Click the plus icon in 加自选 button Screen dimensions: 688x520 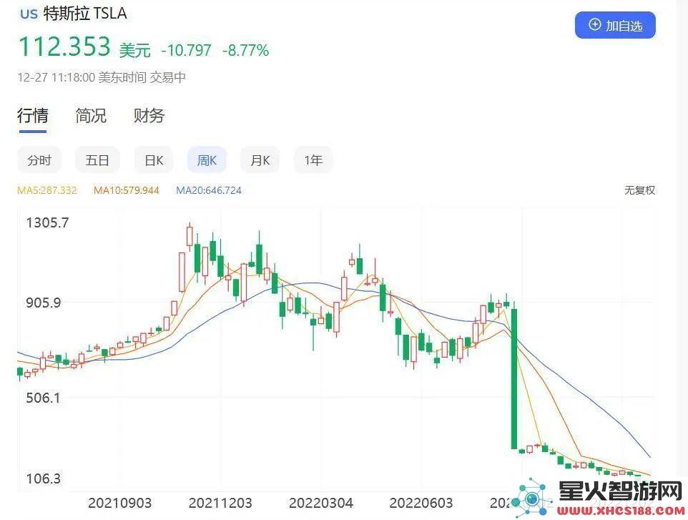[x=594, y=24]
